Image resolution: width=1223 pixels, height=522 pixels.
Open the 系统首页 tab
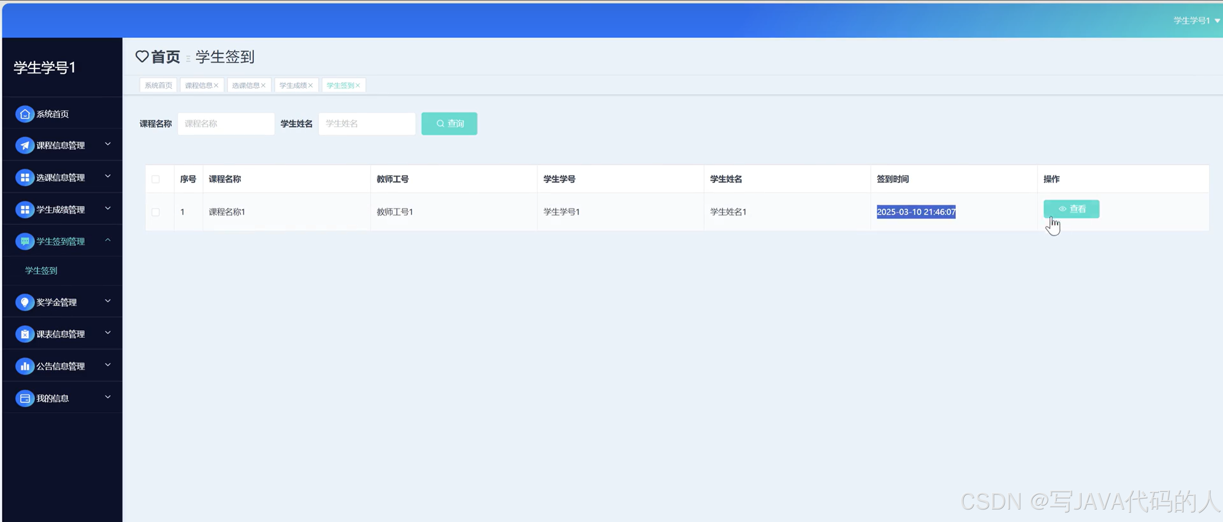158,85
